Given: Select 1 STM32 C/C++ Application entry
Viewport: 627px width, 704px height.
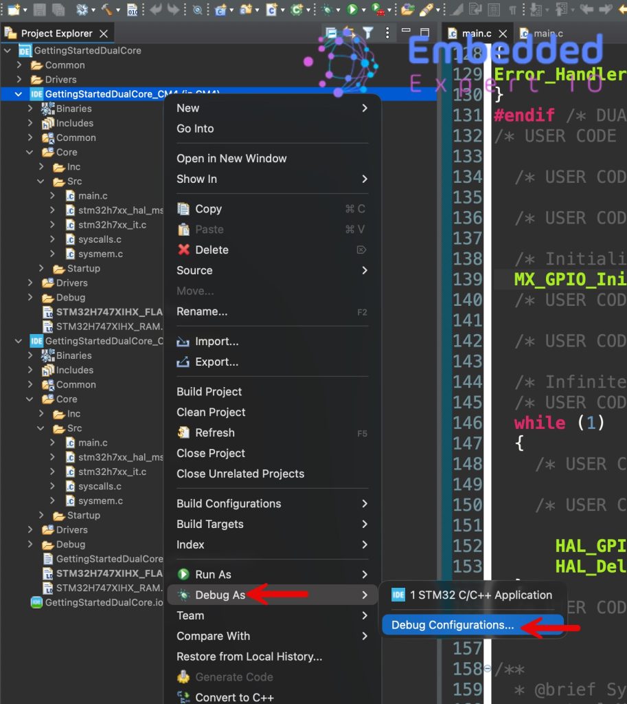Looking at the screenshot, I should point(481,595).
